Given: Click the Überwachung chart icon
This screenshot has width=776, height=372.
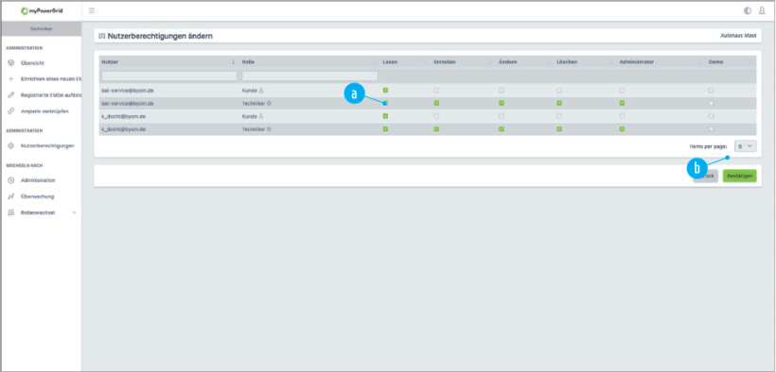Looking at the screenshot, I should (x=11, y=196).
